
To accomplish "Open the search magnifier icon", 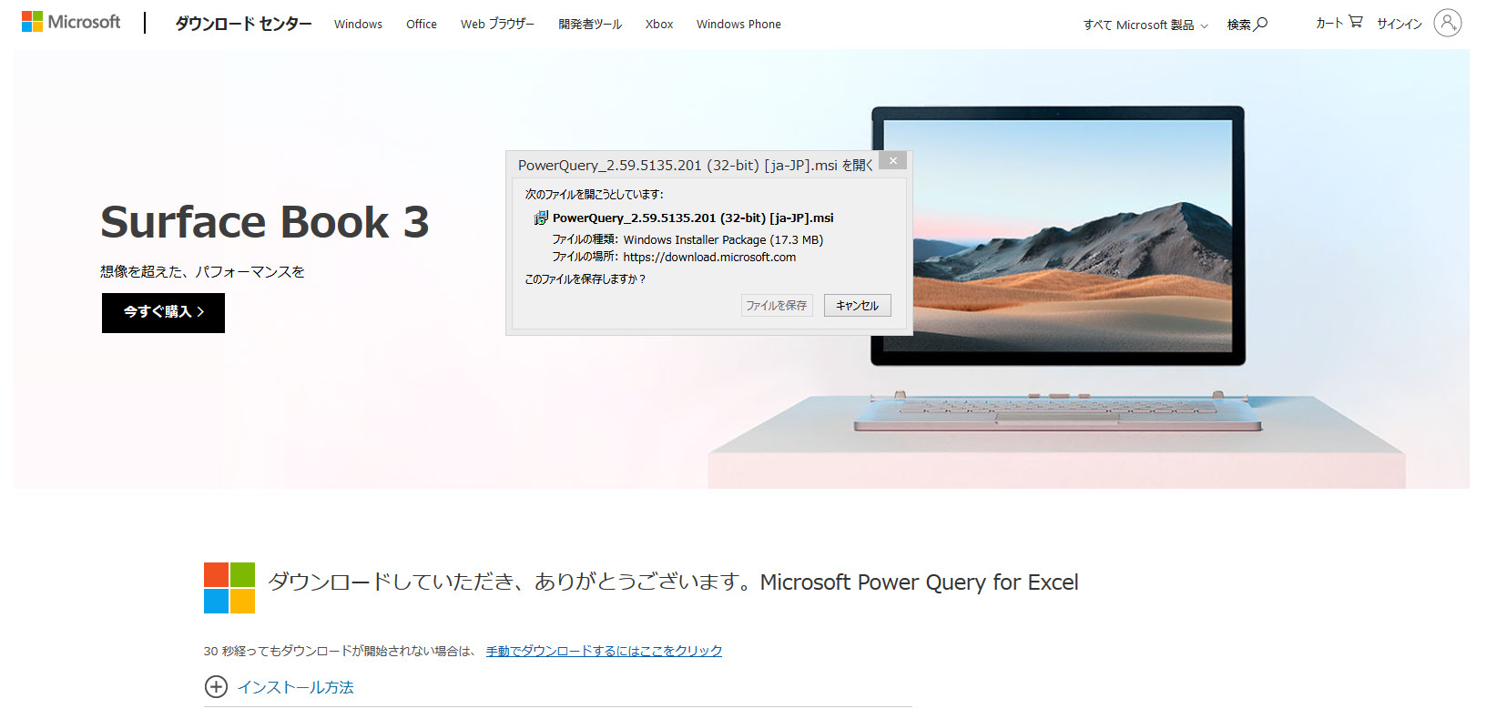I will 1261,24.
